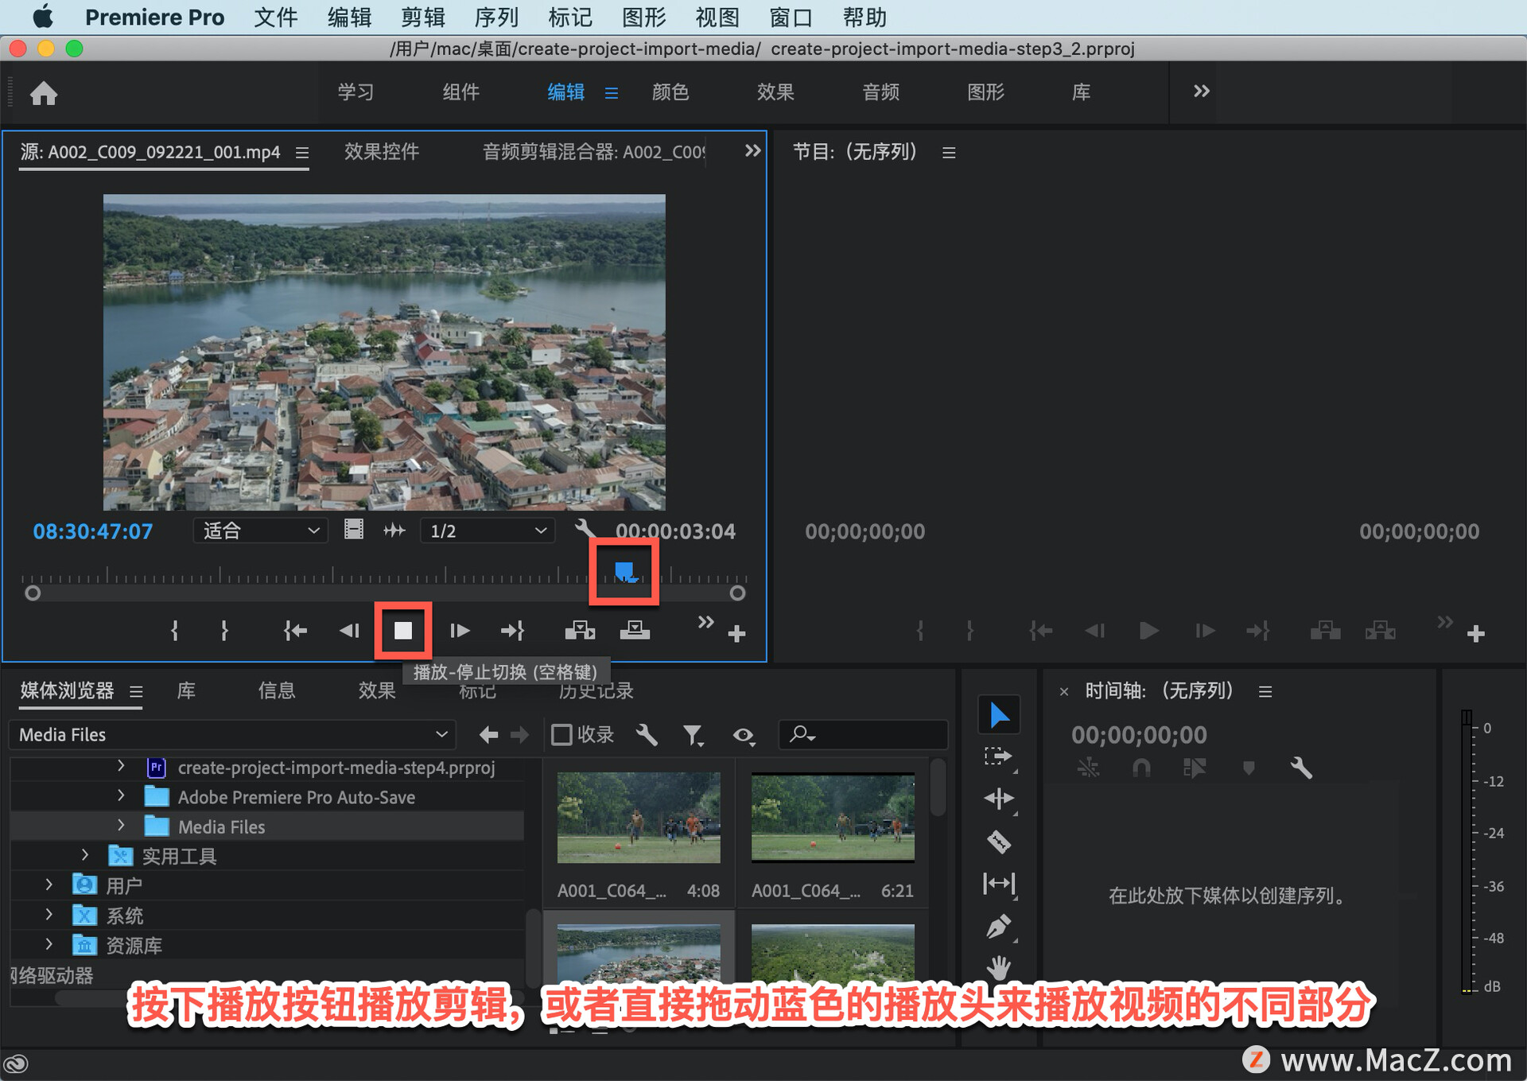Select the Drag Video Only filmstrip icon
The width and height of the screenshot is (1527, 1081).
[x=354, y=530]
